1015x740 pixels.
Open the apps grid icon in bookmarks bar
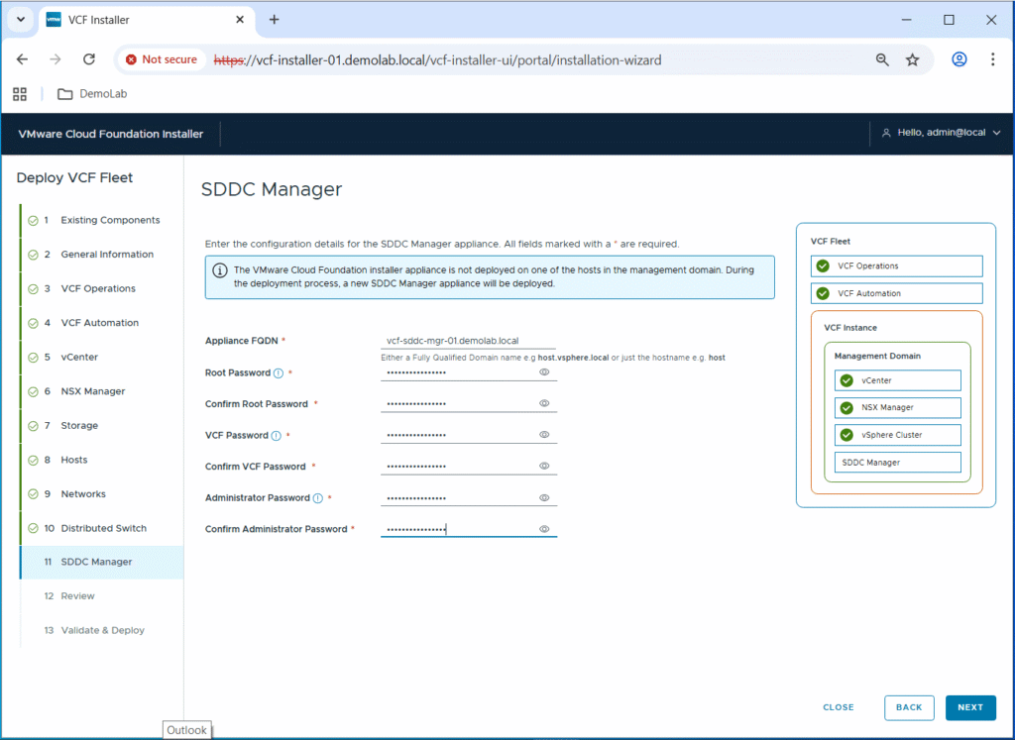click(19, 94)
